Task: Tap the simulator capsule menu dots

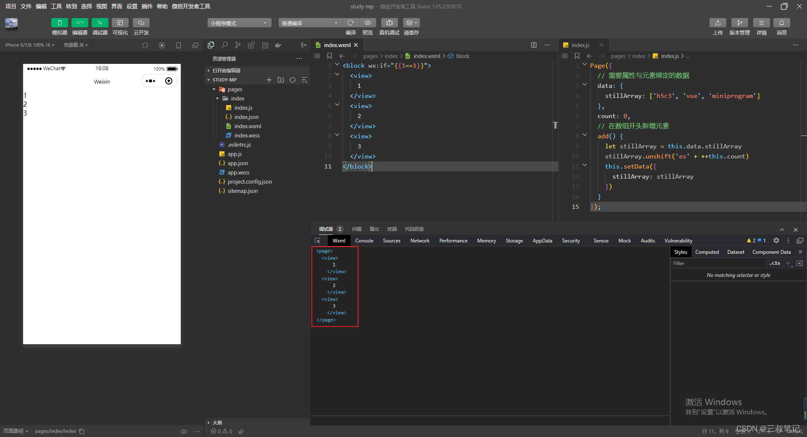Action: point(150,81)
